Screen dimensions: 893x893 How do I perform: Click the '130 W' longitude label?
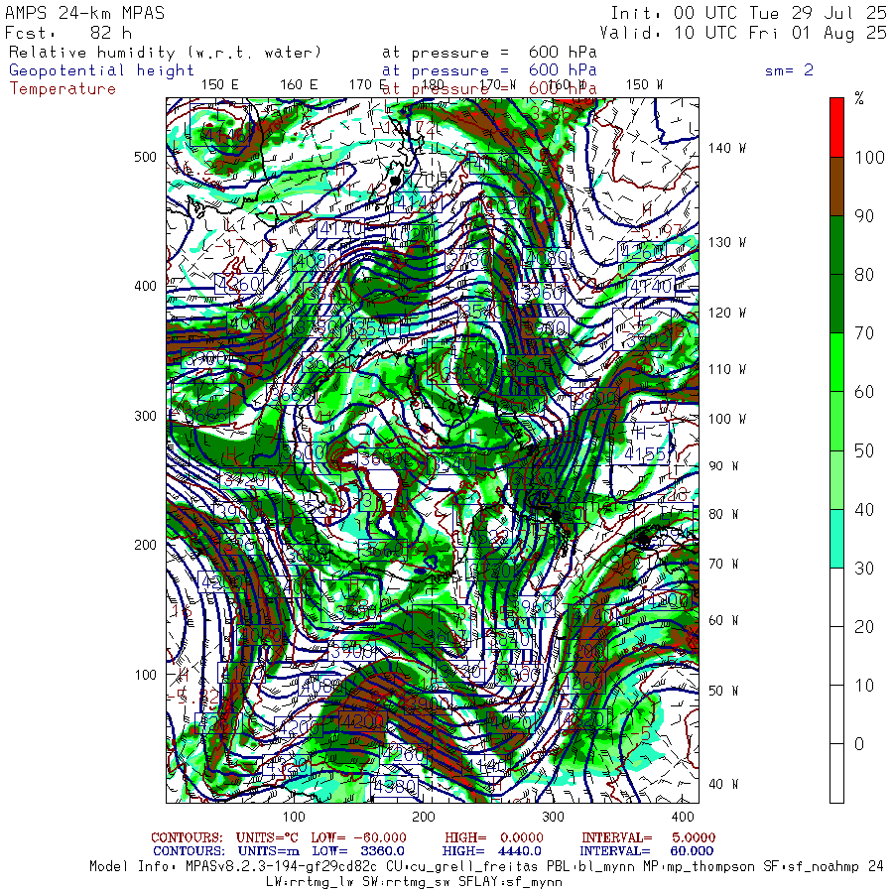pyautogui.click(x=726, y=243)
